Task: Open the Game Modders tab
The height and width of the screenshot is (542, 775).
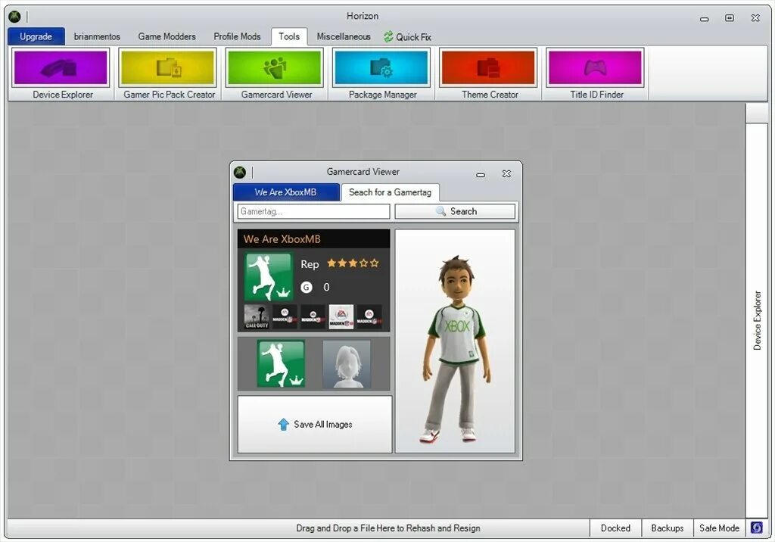Action: click(x=167, y=36)
